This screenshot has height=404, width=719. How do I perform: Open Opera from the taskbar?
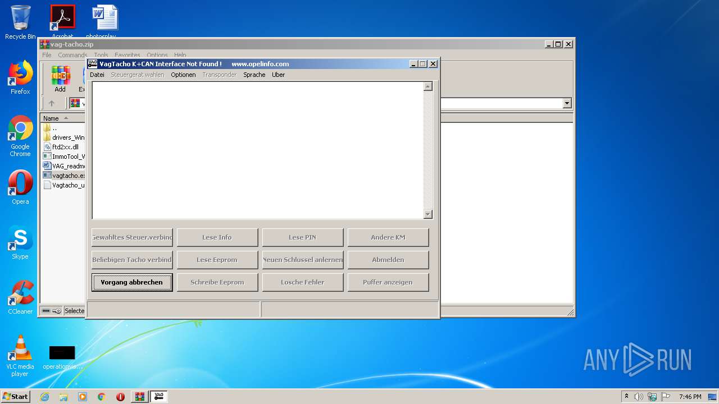[120, 397]
